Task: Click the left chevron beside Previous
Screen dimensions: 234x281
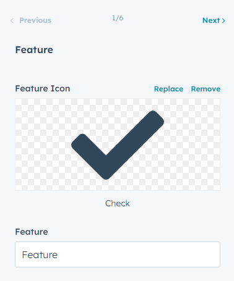Action: click(12, 20)
